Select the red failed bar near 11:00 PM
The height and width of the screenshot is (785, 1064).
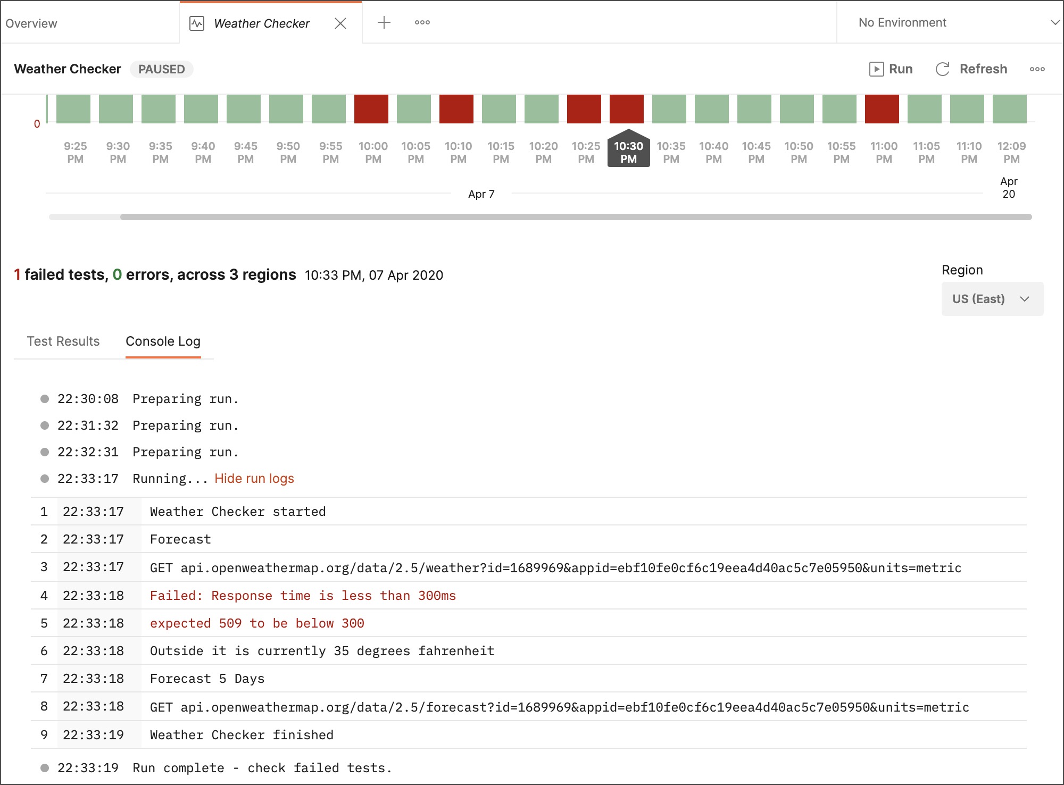883,109
